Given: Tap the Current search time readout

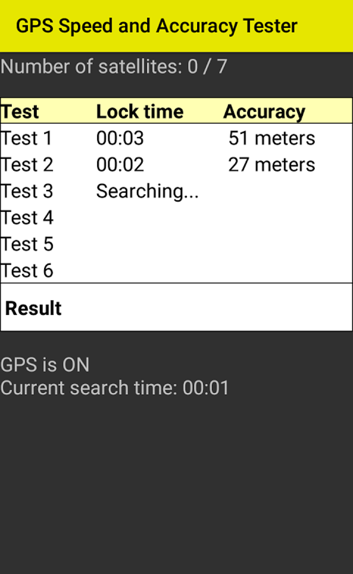Looking at the screenshot, I should tap(115, 388).
